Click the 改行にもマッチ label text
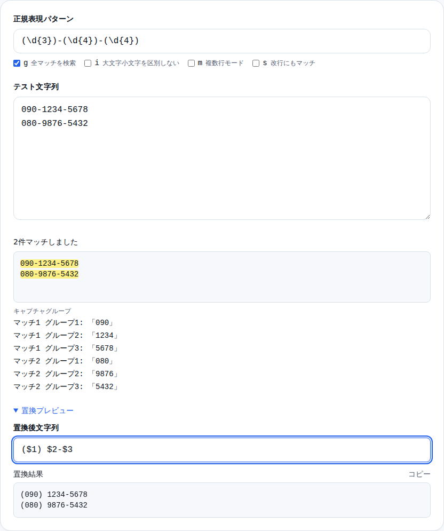Screen dimensions: 444x531 pos(292,64)
